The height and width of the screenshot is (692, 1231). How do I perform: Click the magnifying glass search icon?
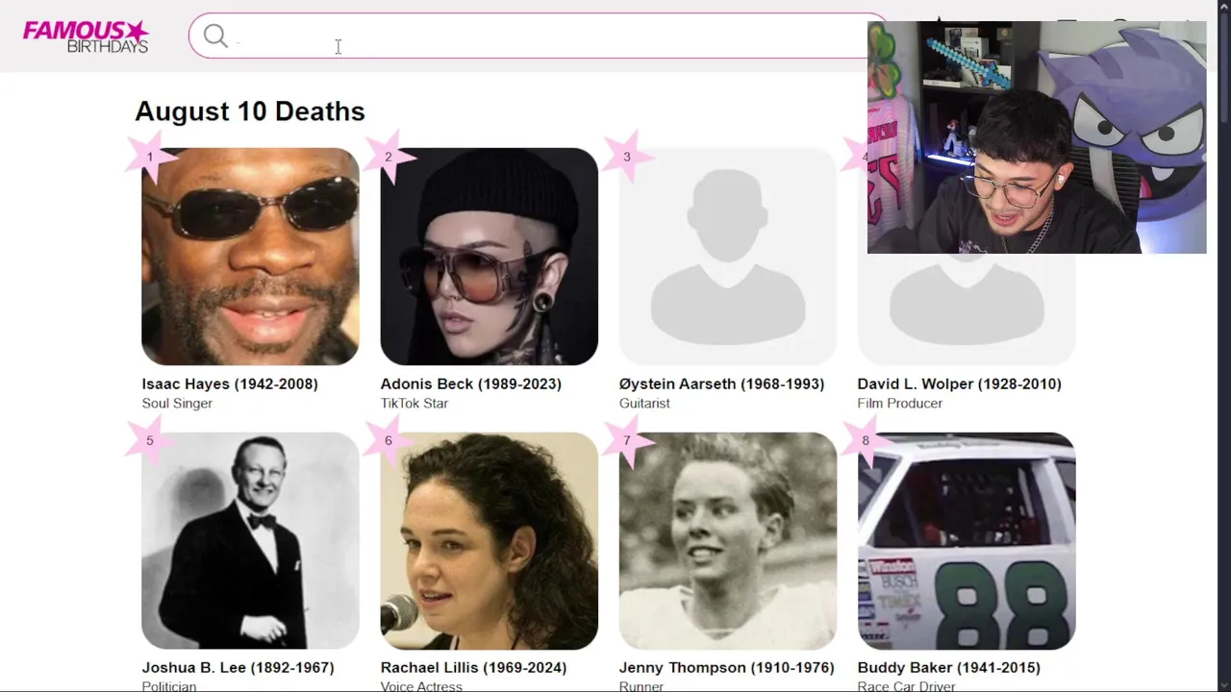215,37
